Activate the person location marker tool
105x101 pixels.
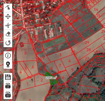pos(8,64)
